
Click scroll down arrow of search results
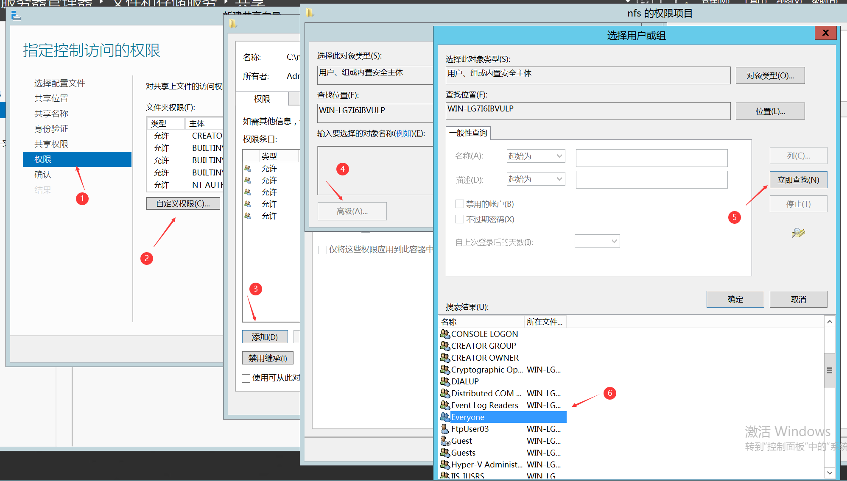click(829, 472)
